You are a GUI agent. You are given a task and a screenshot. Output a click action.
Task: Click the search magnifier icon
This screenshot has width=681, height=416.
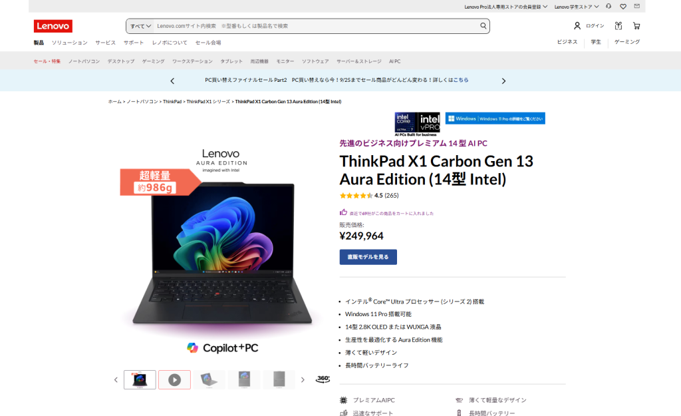click(483, 26)
